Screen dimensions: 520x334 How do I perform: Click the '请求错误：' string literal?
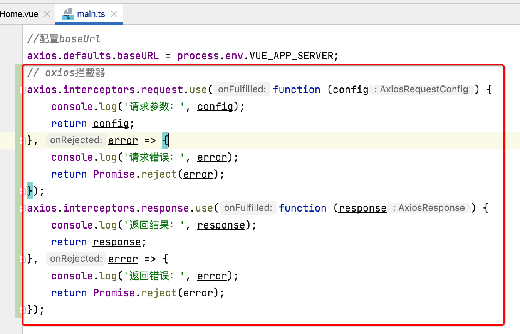pos(154,157)
